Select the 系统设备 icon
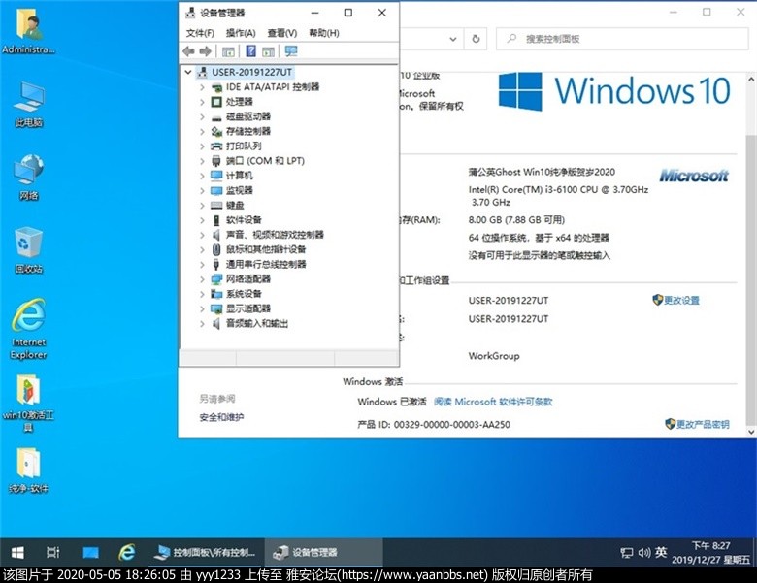 coord(216,294)
